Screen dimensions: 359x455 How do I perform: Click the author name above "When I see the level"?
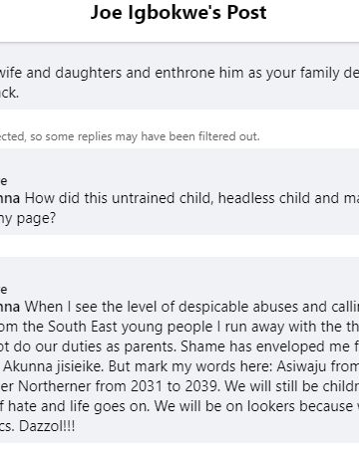(x=3, y=290)
